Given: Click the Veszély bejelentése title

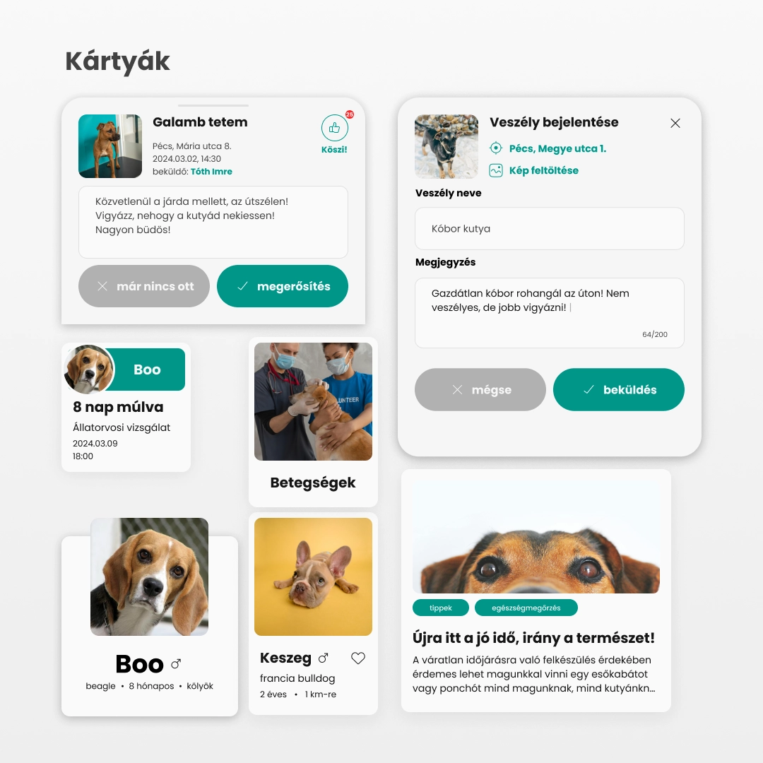Looking at the screenshot, I should point(554,122).
